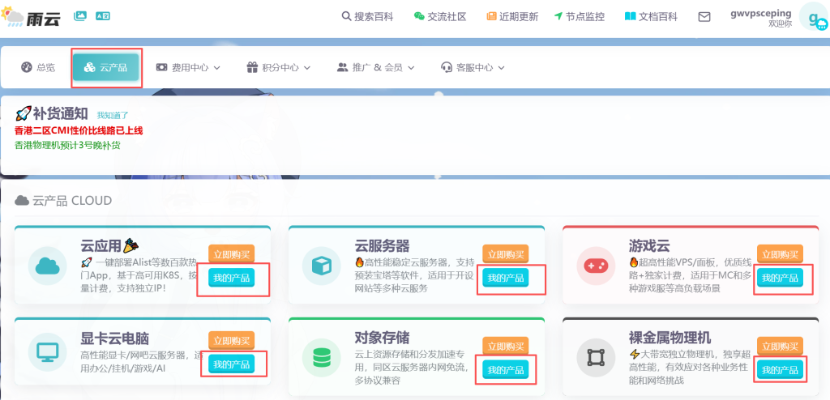Click the 雨云 logo
Image resolution: width=830 pixels, height=400 pixels.
click(x=32, y=16)
